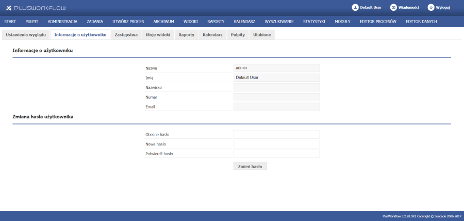Switch to the Ustawienia wyglądu tab
Image resolution: width=464 pixels, height=221 pixels.
coord(26,34)
